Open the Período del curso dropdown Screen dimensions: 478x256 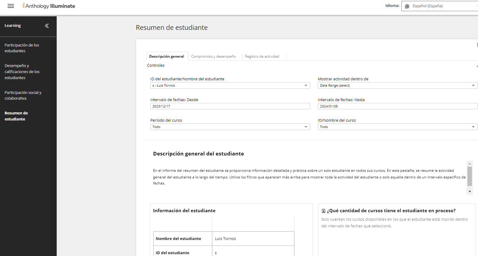230,127
